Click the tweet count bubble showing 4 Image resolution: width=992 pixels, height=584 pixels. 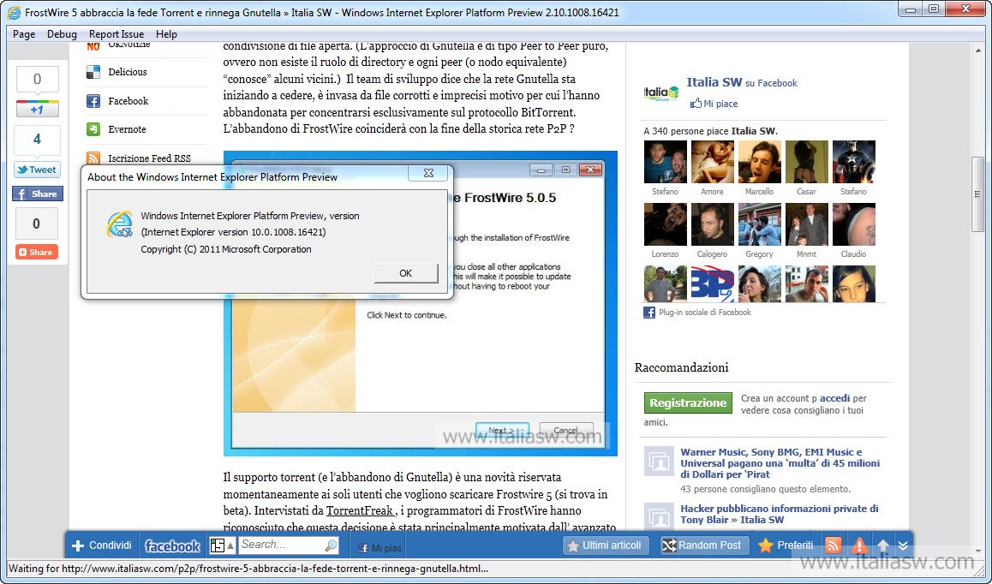[x=38, y=140]
